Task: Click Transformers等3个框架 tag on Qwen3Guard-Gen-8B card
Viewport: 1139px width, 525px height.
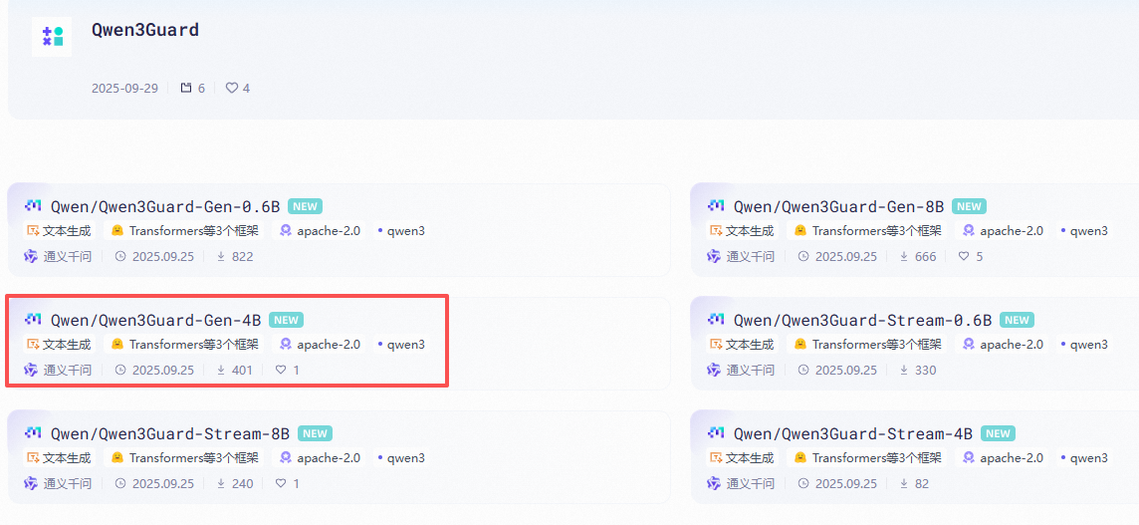Action: coord(867,231)
